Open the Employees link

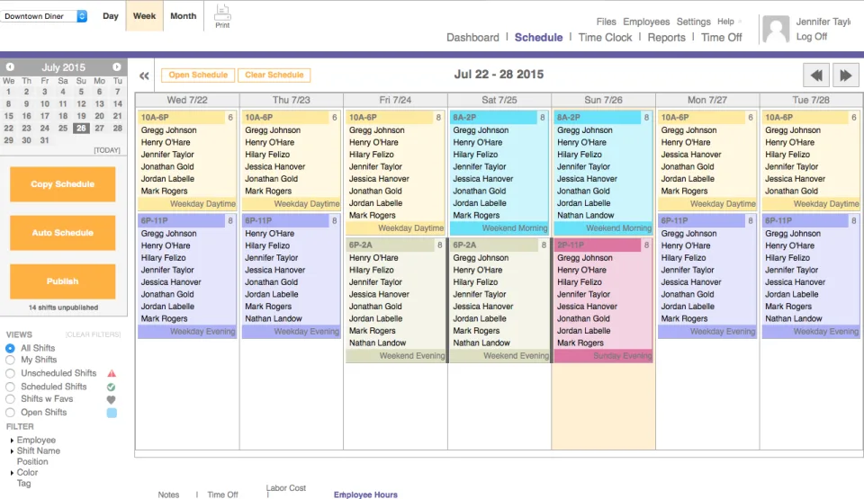pyautogui.click(x=646, y=22)
